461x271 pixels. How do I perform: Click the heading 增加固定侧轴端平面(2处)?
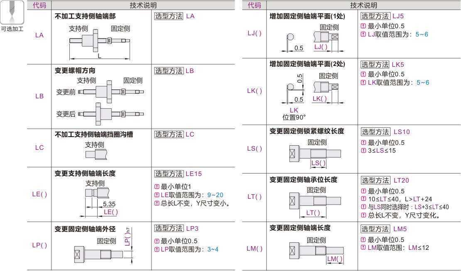coord(307,64)
